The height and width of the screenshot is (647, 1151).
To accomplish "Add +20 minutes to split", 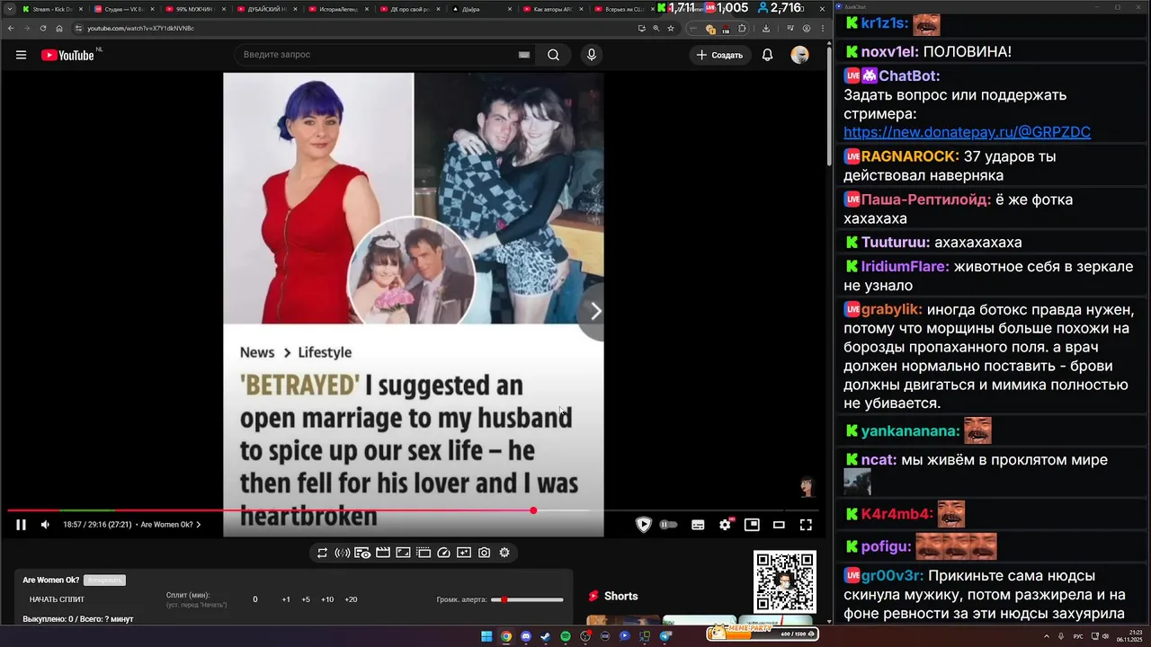I will [x=351, y=599].
